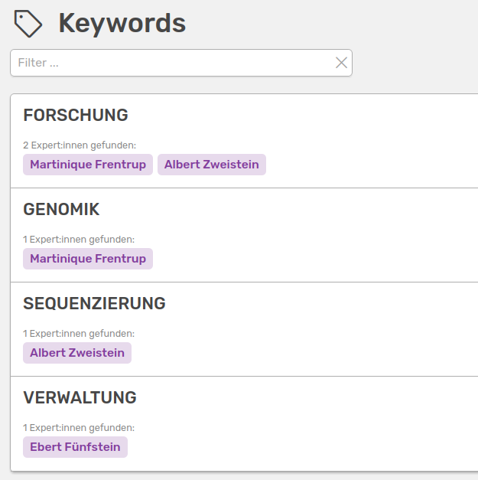Click '1 Expert:innen gefunden' text under GENOMIK

pos(79,240)
